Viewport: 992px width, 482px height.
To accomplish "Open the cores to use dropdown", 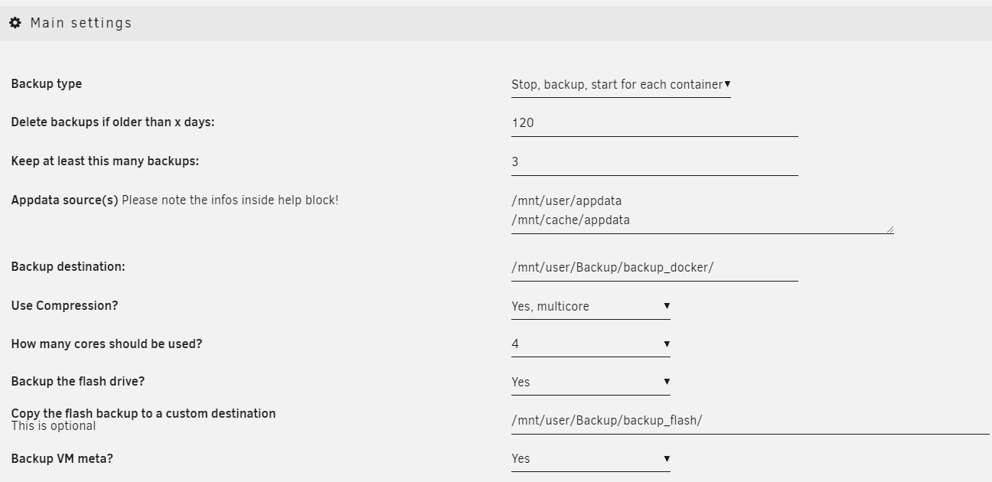I will point(591,344).
